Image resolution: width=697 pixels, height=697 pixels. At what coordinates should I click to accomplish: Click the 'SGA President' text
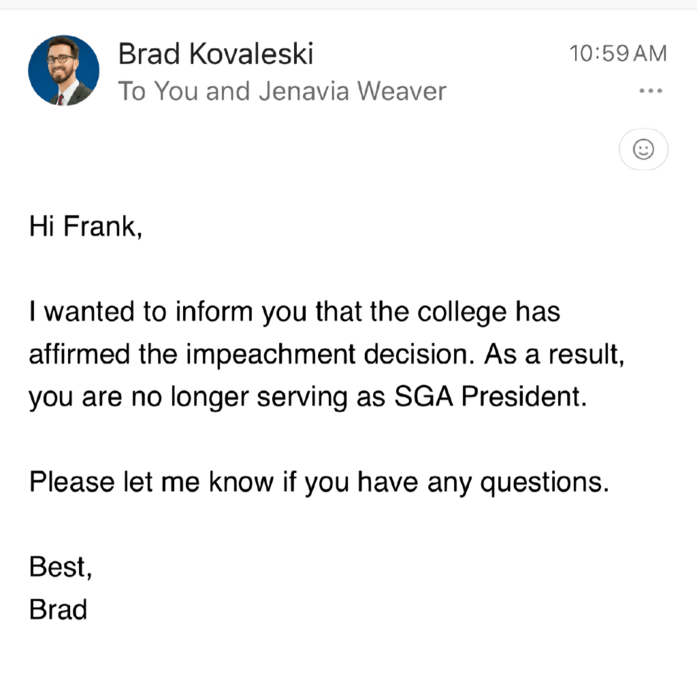pos(490,397)
